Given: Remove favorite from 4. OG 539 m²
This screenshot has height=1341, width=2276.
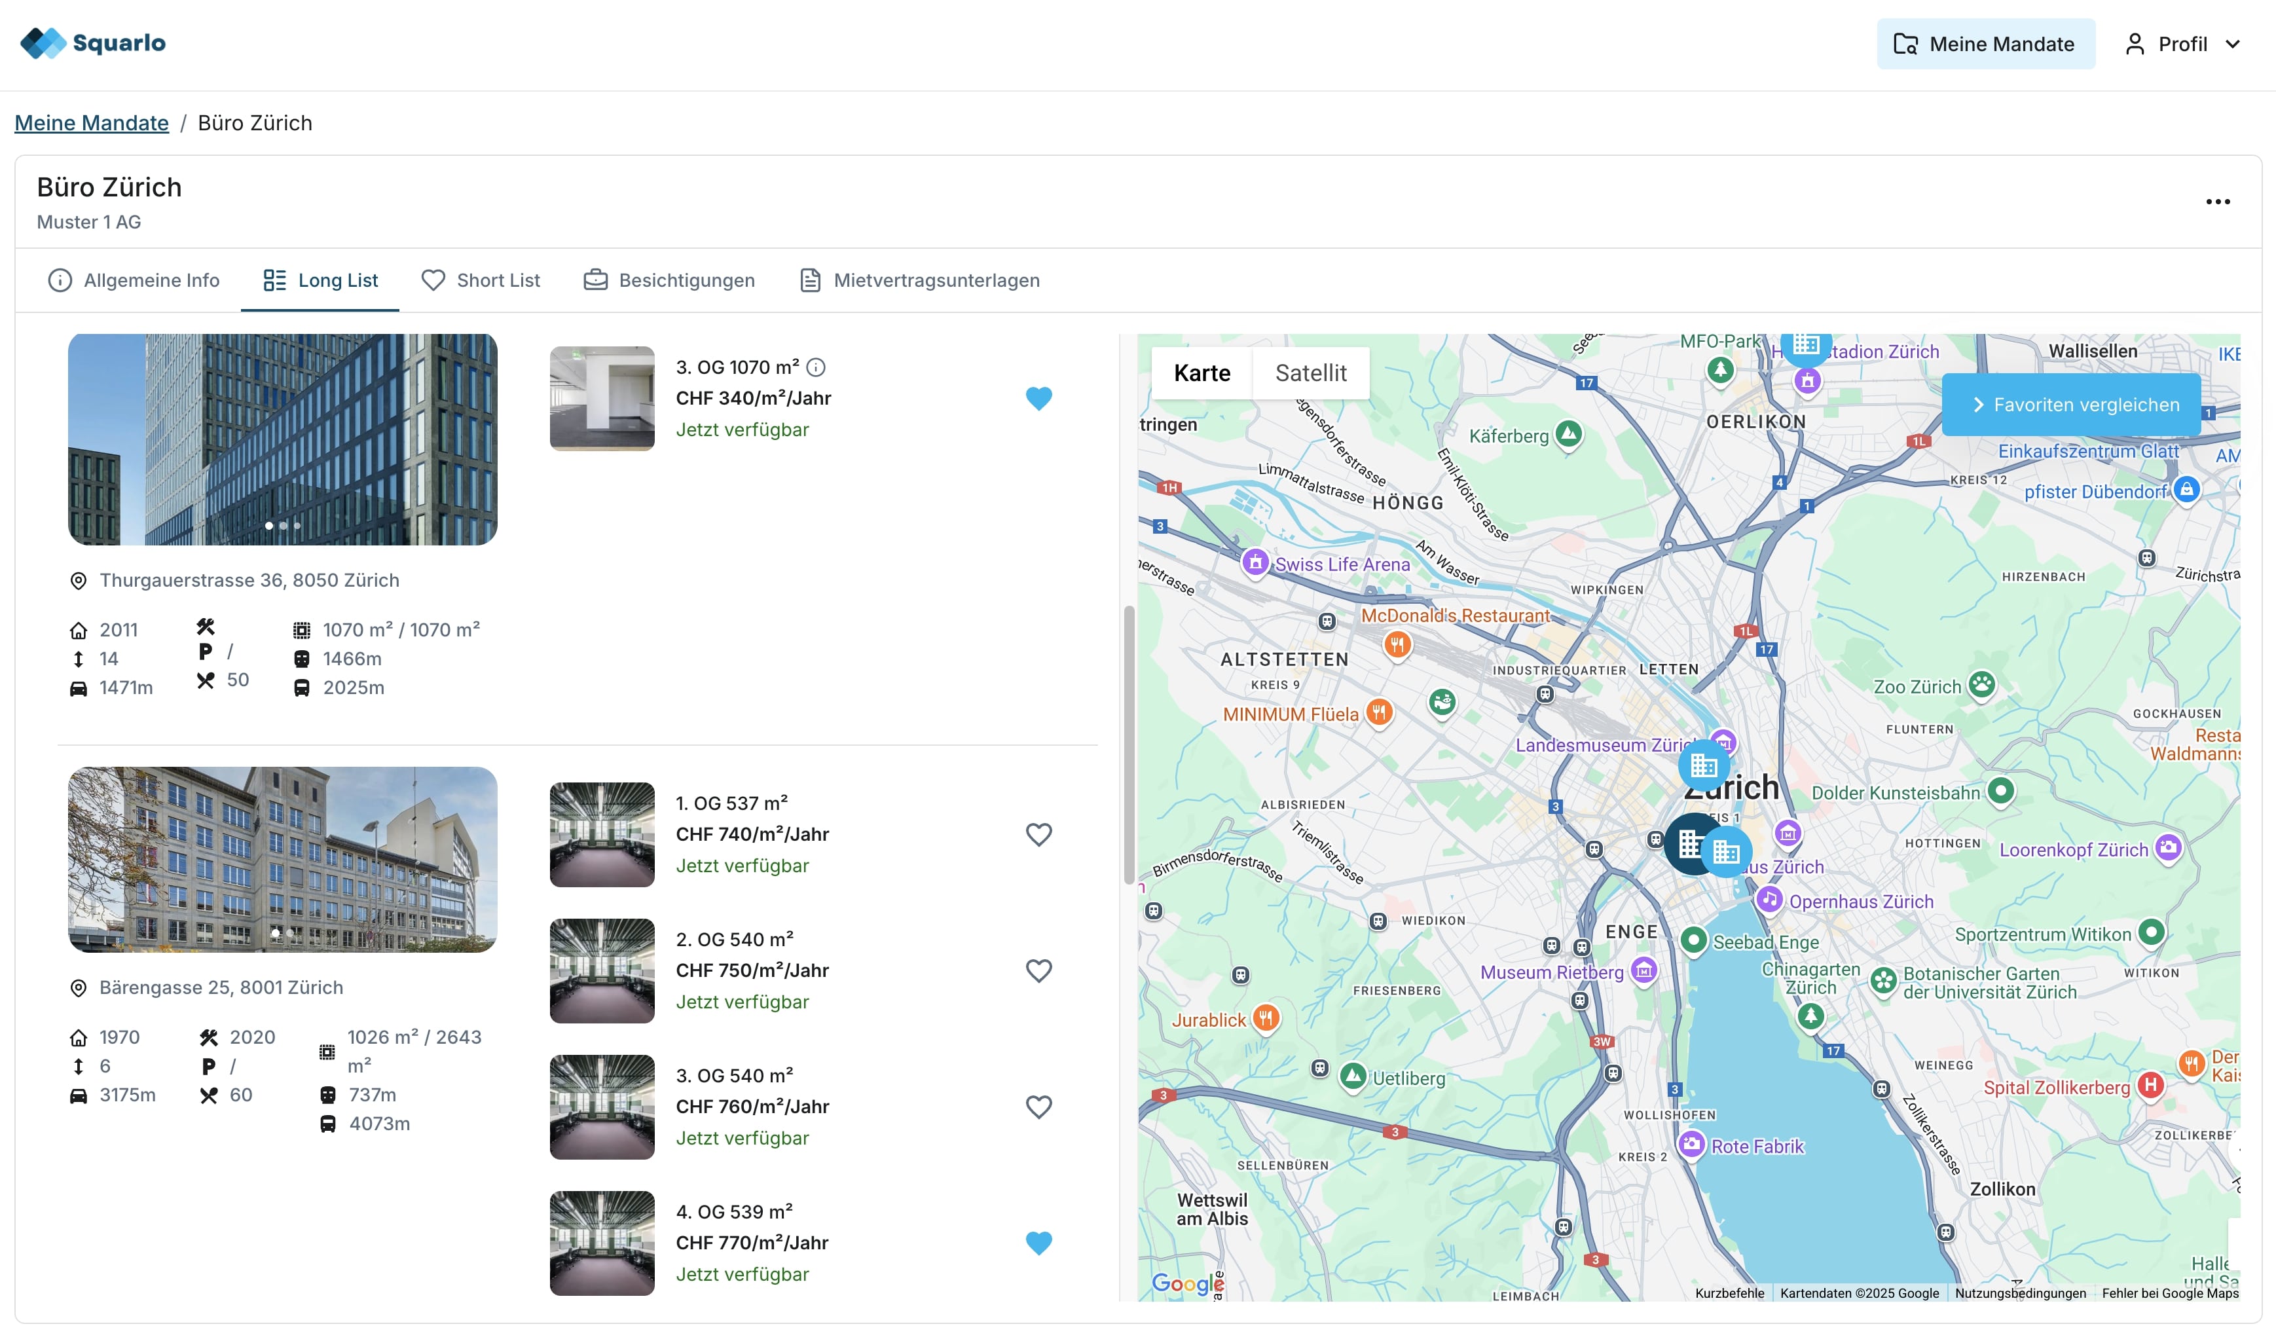Looking at the screenshot, I should click(x=1038, y=1243).
